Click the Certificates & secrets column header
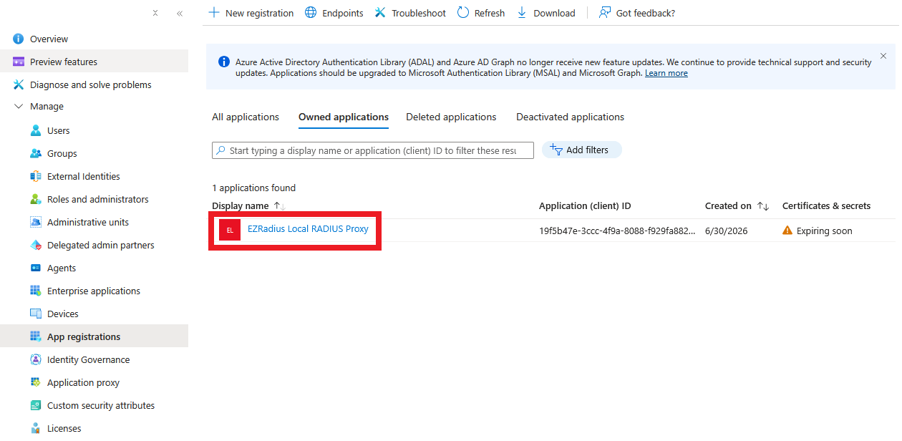Viewport: 902px width, 441px height. (826, 206)
